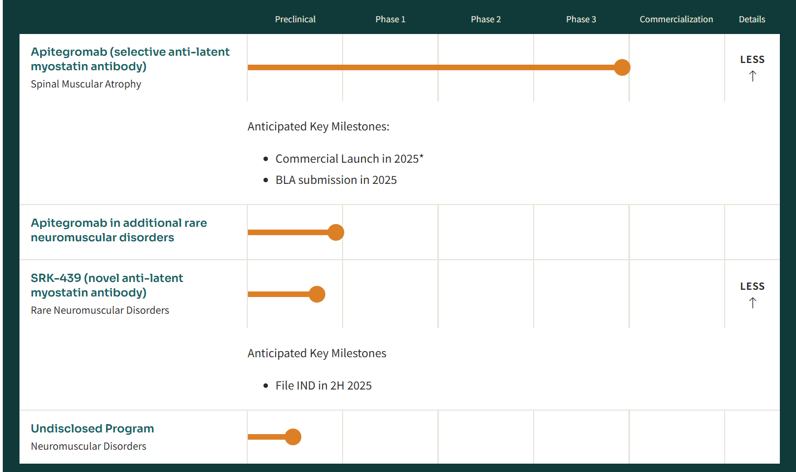Click SRK-439 preclinical progress endpoint dot

pyautogui.click(x=317, y=294)
